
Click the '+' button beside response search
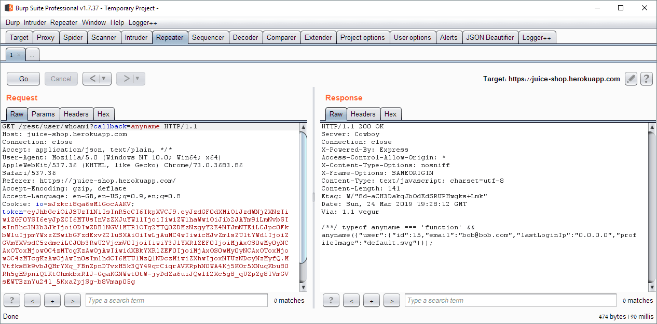tap(372, 300)
